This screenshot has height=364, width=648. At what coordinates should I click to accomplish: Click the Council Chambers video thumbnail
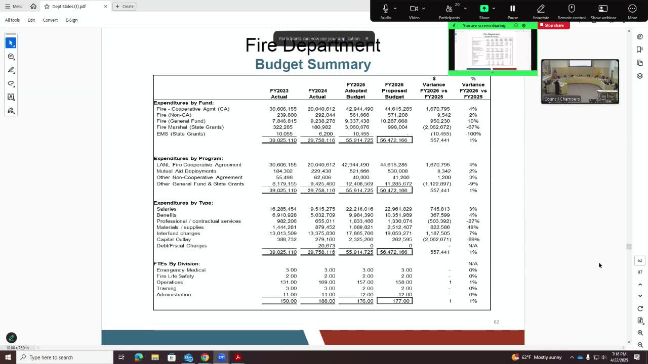[x=580, y=81]
